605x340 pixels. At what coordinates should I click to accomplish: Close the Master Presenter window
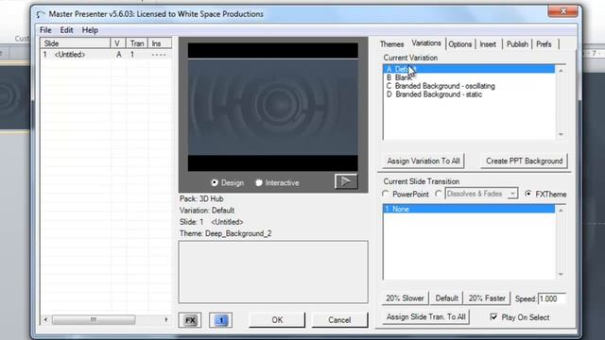(562, 11)
